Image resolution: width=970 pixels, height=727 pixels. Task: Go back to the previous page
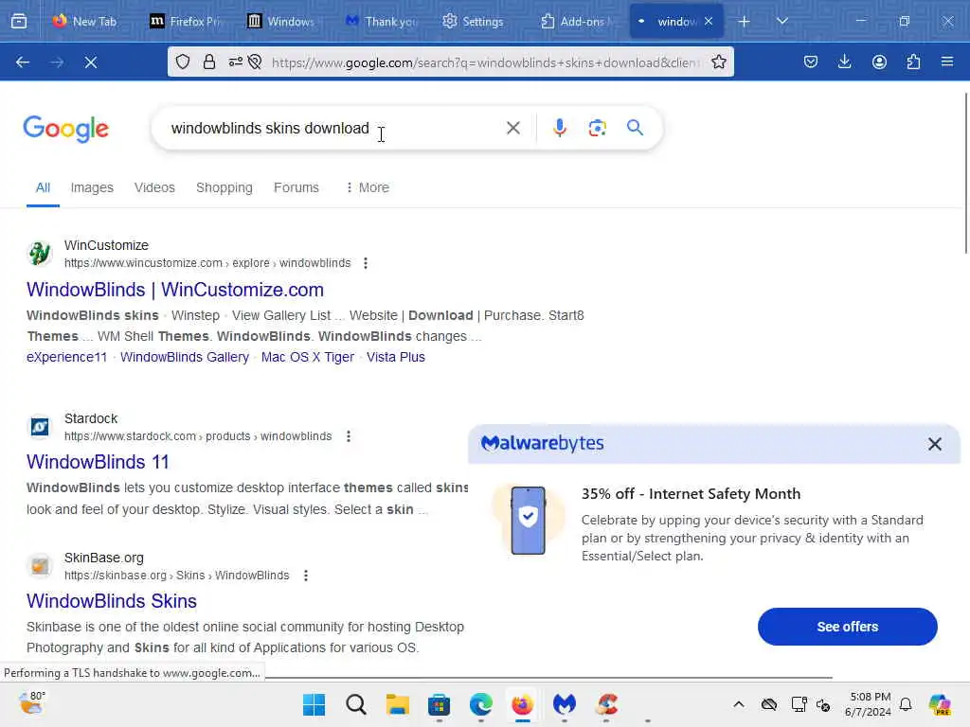(23, 62)
